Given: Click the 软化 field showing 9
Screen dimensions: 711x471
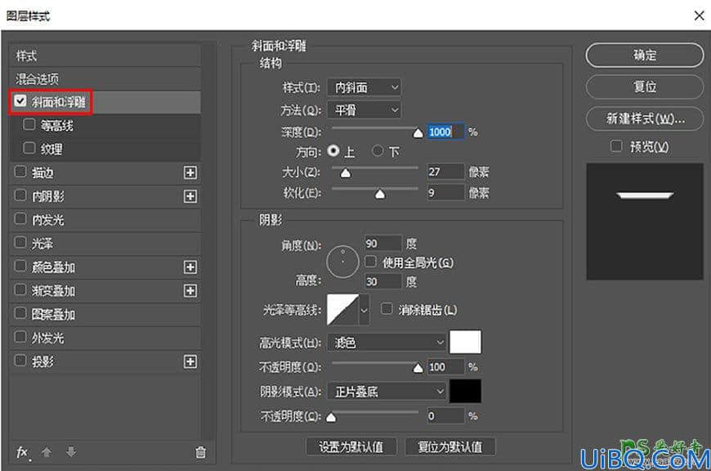Looking at the screenshot, I should click(445, 193).
